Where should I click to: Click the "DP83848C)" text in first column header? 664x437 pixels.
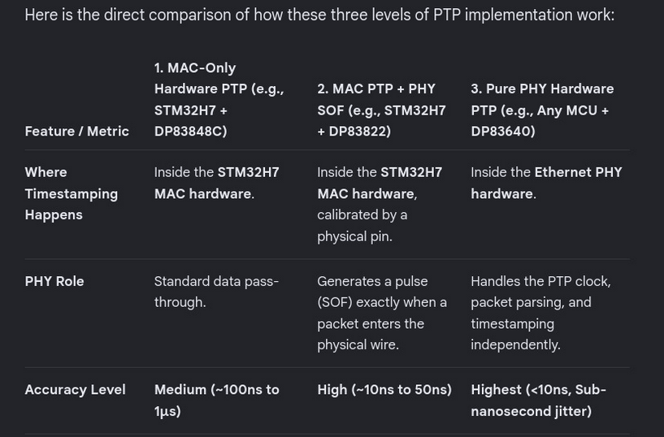point(190,131)
